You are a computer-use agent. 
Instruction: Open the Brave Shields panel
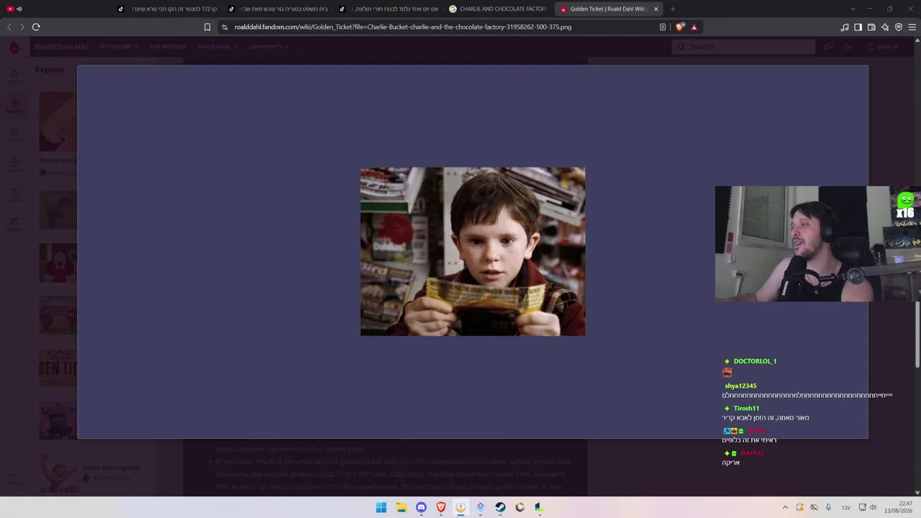pos(680,27)
